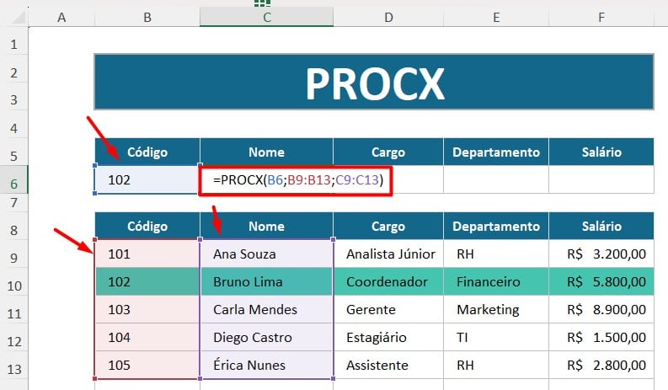Screen dimensions: 668x390
Task: Select column C header
Action: (x=267, y=18)
